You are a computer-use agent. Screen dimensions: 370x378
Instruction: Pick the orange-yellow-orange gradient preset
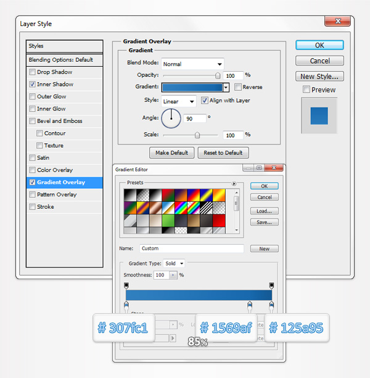click(219, 195)
